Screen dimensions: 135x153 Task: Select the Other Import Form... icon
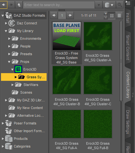pyautogui.click(x=9, y=131)
